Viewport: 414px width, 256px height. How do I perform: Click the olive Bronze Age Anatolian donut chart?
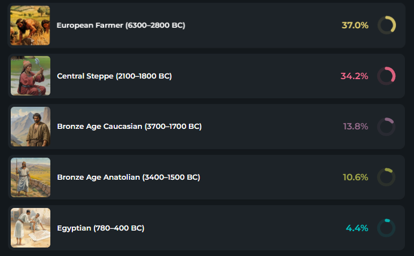386,177
